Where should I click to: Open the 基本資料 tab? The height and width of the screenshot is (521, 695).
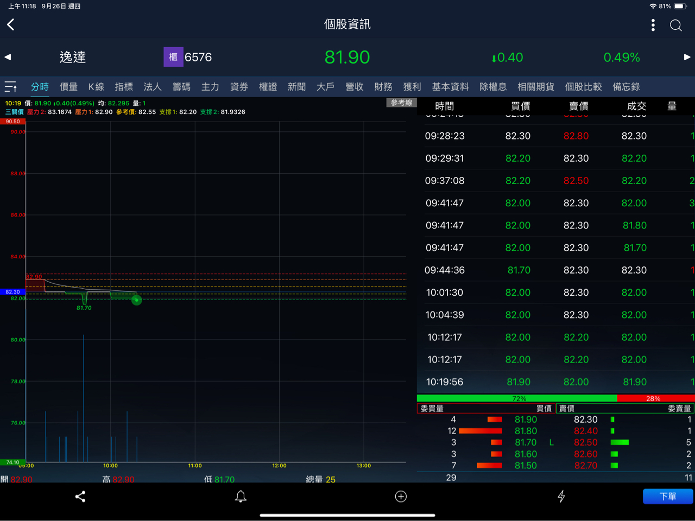point(450,87)
